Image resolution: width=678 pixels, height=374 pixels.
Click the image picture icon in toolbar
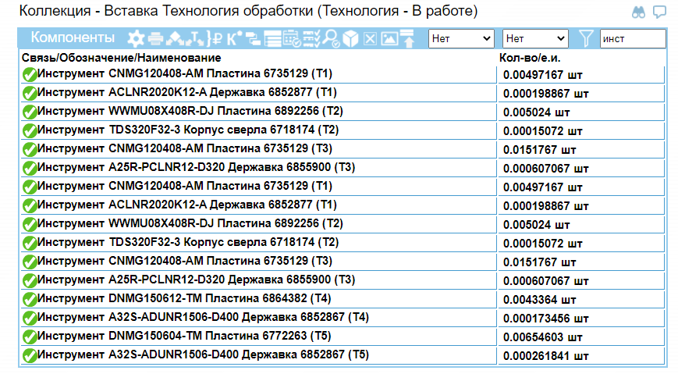[389, 38]
